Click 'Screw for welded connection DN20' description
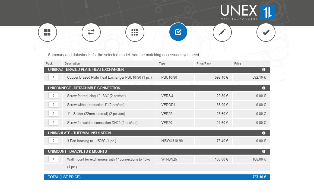This screenshot has height=195, width=314. 102,123
